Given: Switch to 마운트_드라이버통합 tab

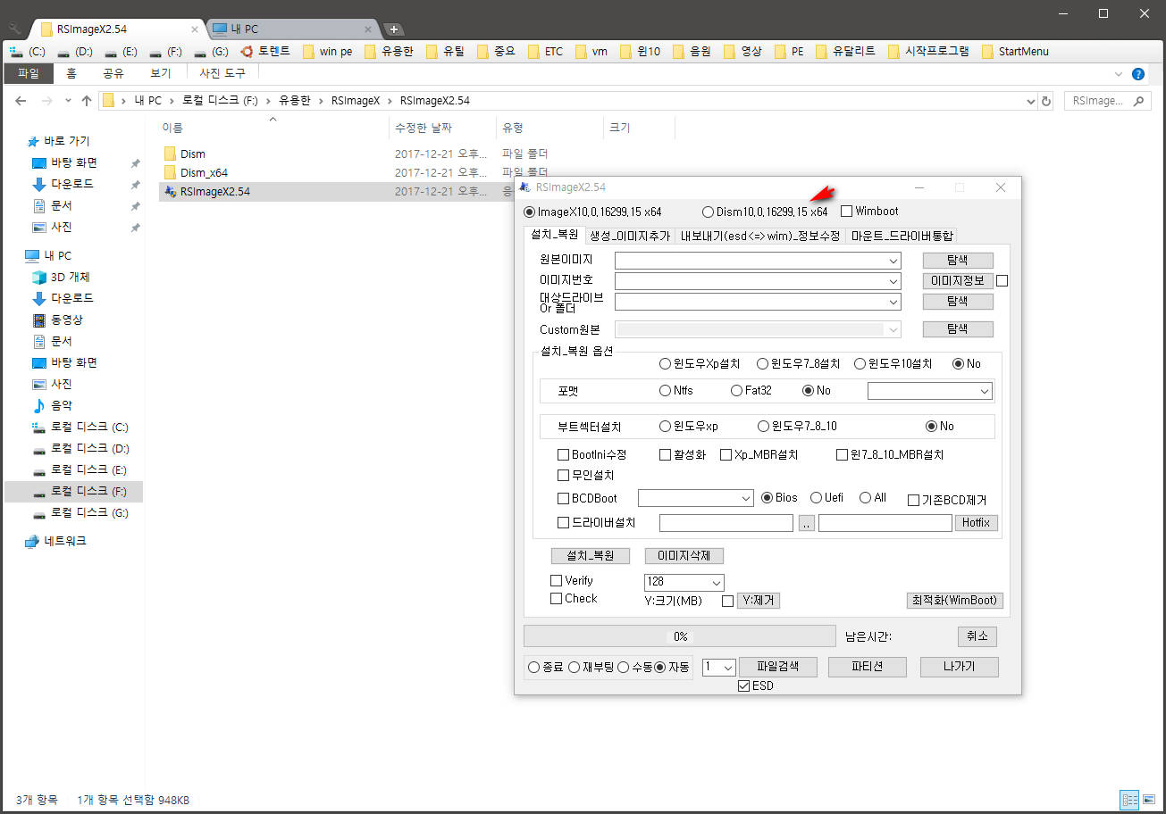Looking at the screenshot, I should point(902,236).
